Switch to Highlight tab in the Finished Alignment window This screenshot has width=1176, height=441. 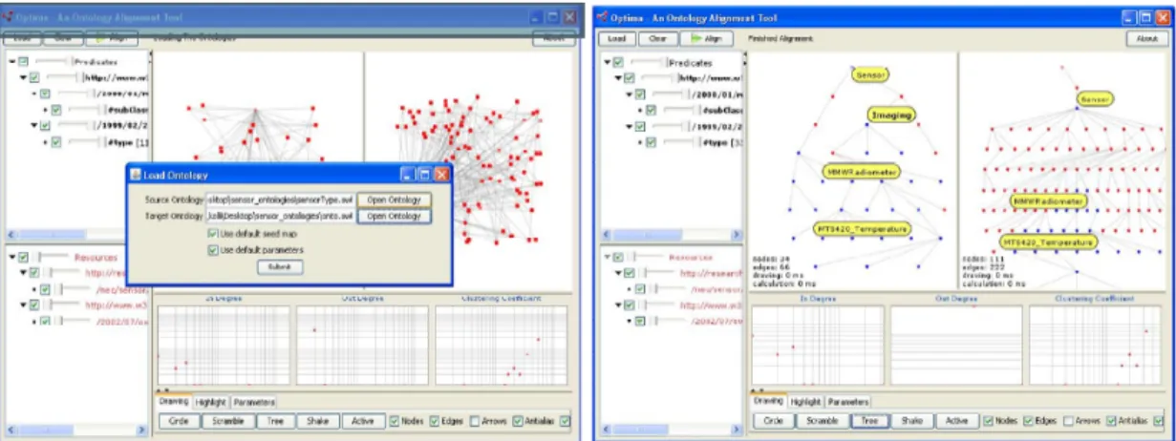coord(805,402)
